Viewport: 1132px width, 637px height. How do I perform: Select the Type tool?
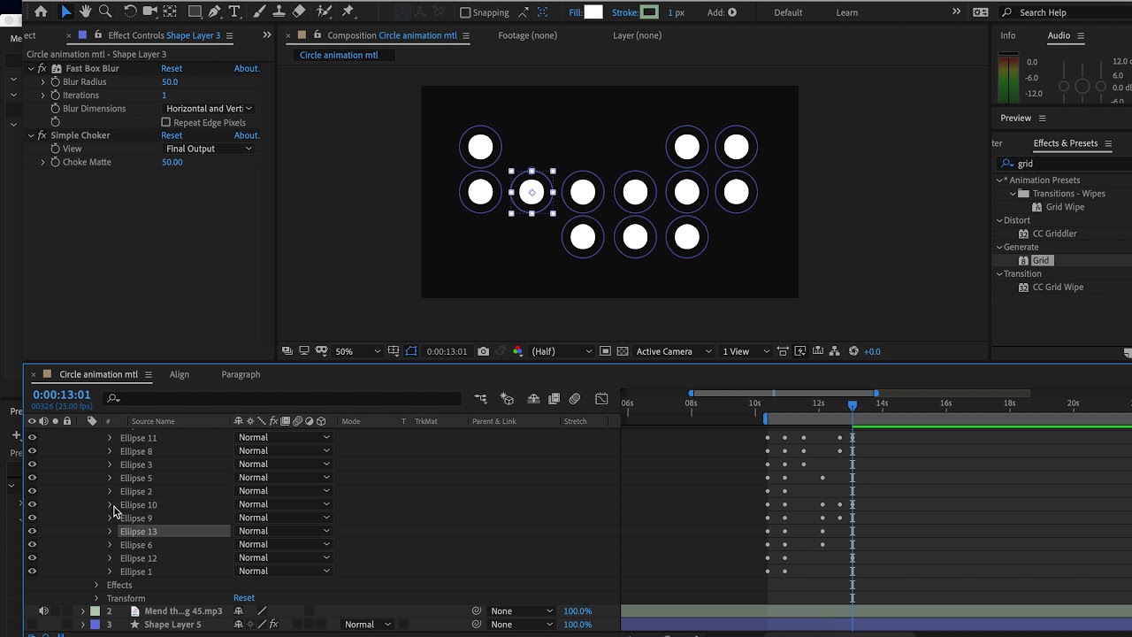(234, 12)
